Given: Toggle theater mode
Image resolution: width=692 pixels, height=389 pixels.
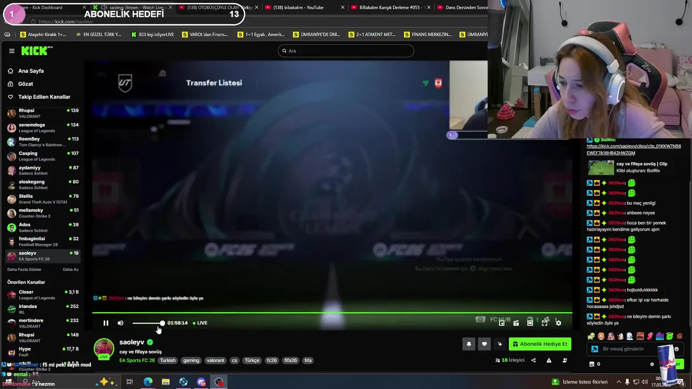Looking at the screenshot, I should pos(530,323).
